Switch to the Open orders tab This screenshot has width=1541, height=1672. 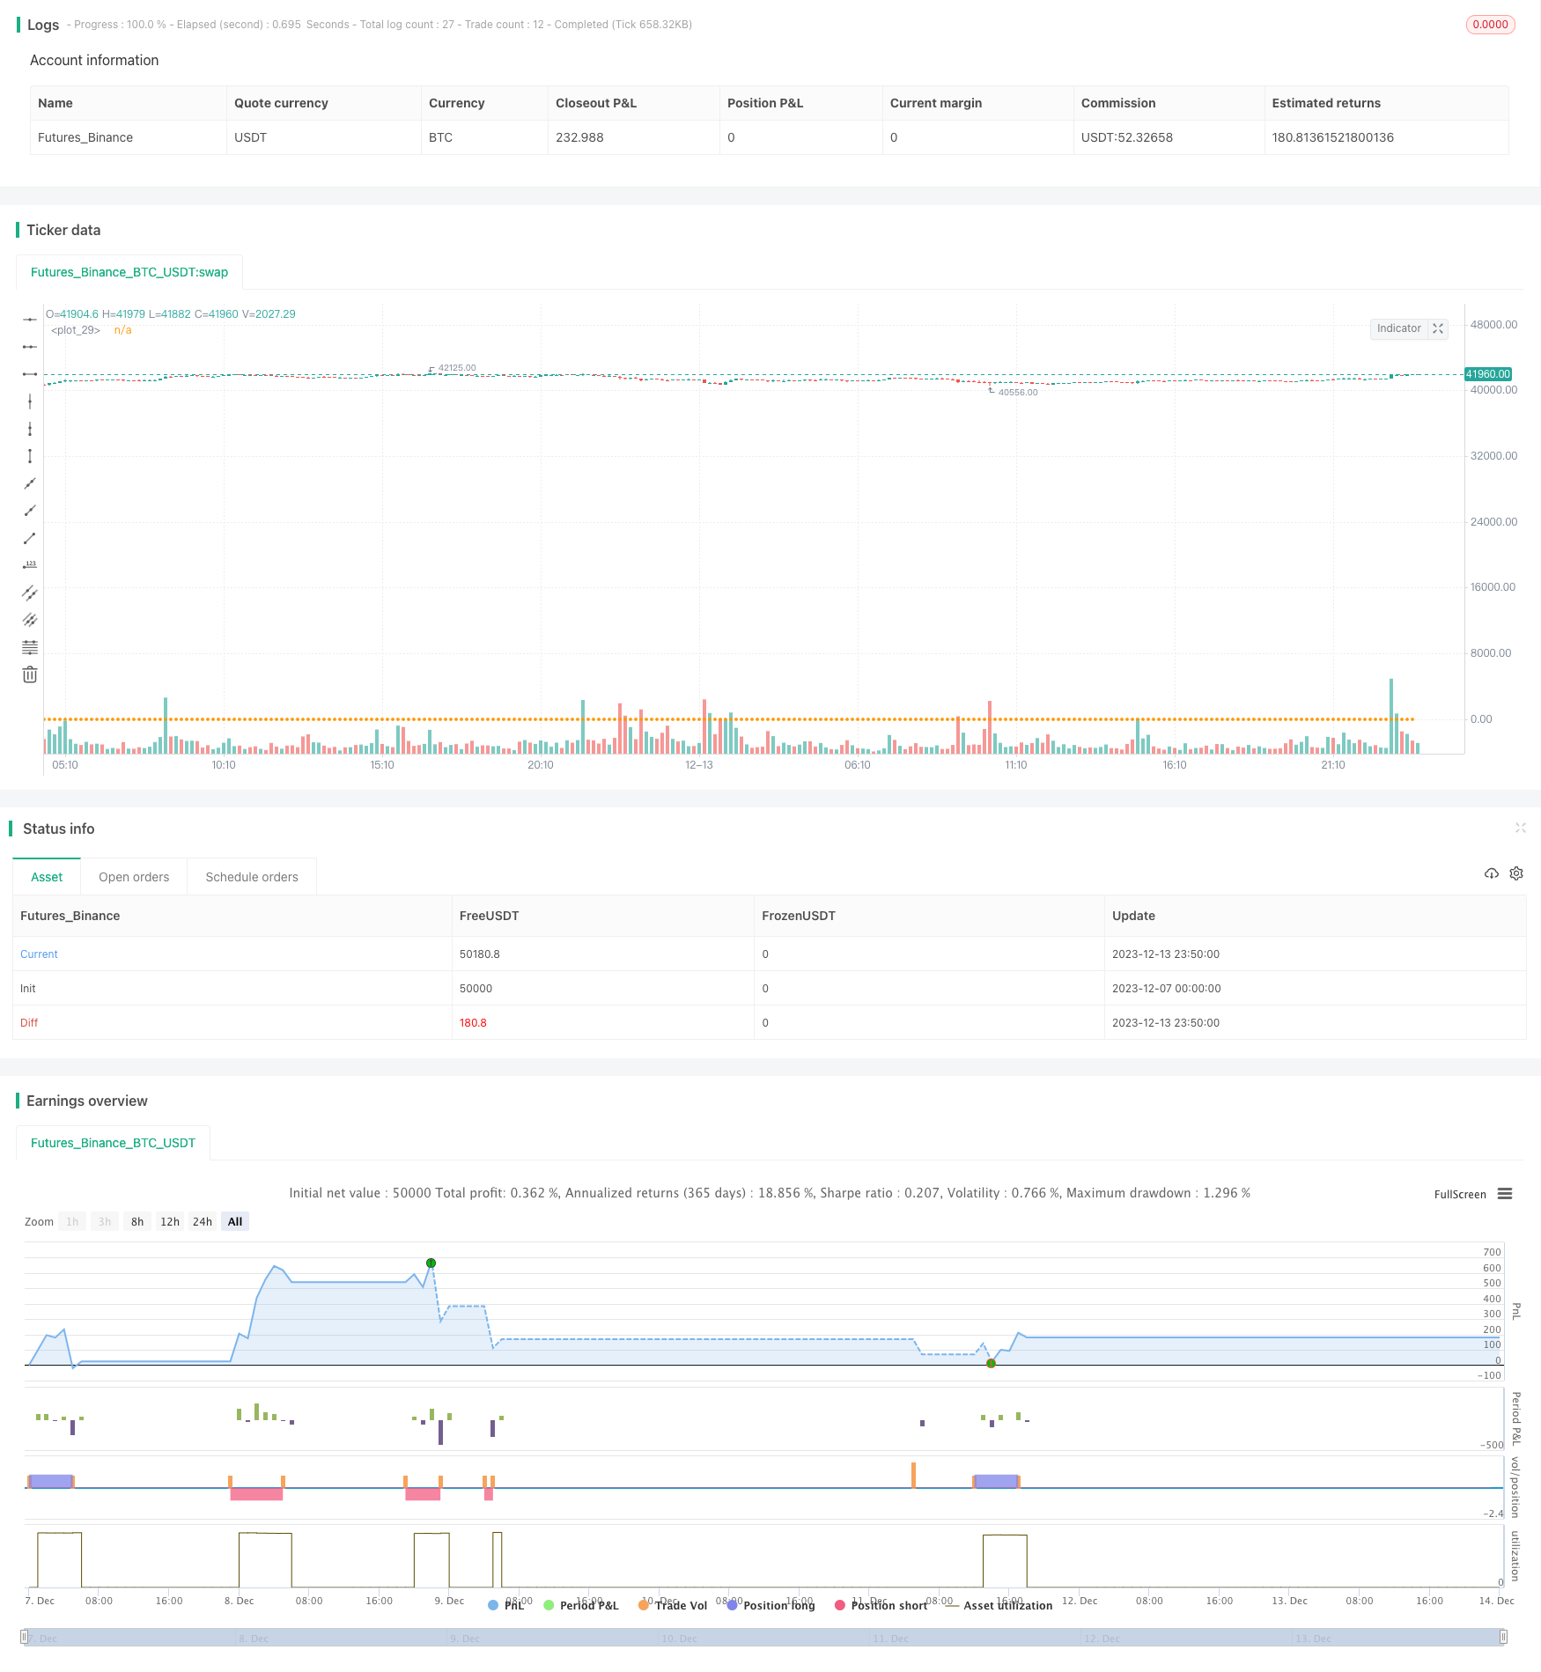pyautogui.click(x=134, y=877)
